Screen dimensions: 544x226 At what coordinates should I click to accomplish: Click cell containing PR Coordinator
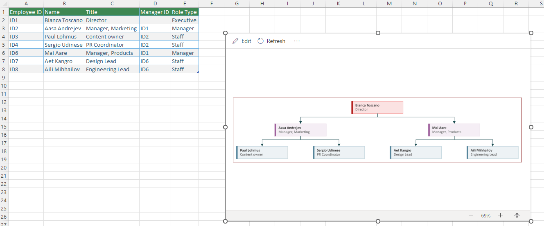(112, 45)
